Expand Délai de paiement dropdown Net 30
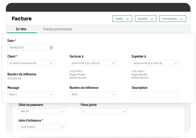 point(42,111)
